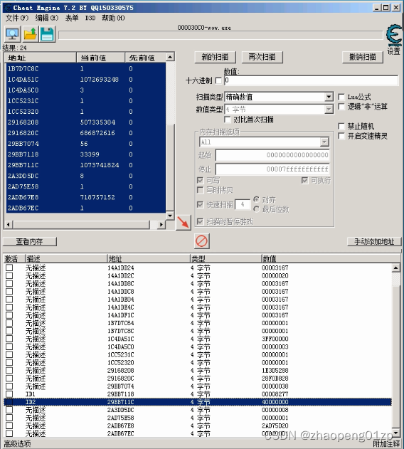Image resolution: width=404 pixels, height=449 pixels.
Task: Click 描述 column header in address table
Action: click(x=66, y=258)
